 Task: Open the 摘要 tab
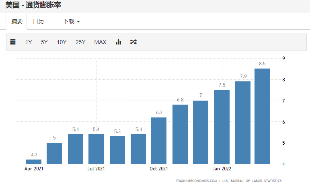coord(16,21)
